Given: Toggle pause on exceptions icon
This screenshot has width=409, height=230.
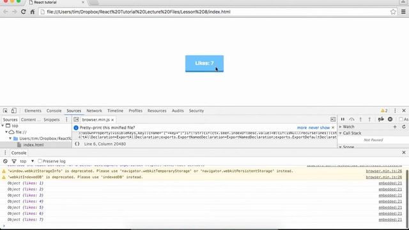Looking at the screenshot, I should (x=390, y=119).
